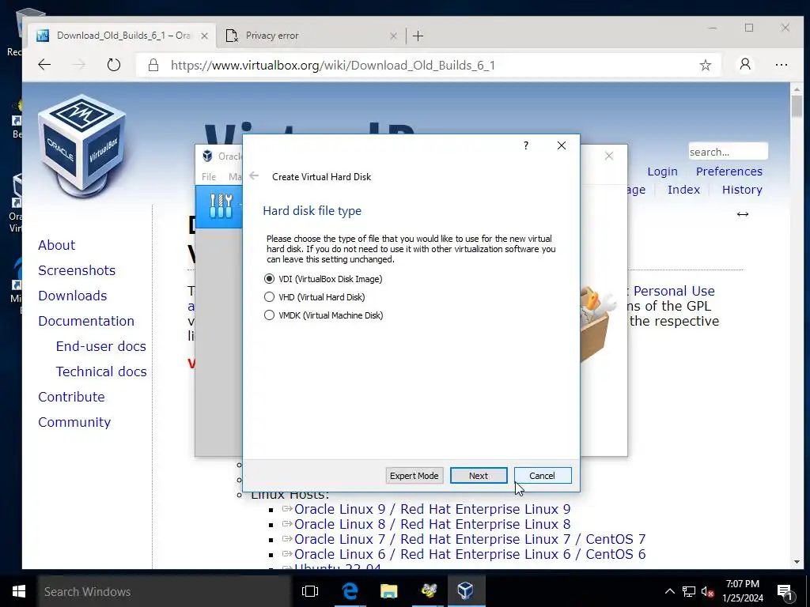Click the Next button in the wizard
The image size is (810, 607).
[x=479, y=475]
